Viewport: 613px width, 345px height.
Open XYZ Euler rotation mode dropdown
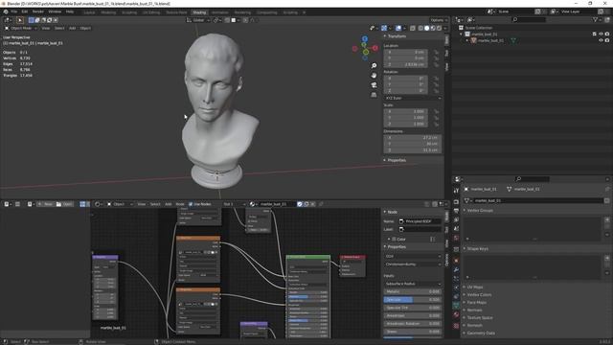413,98
